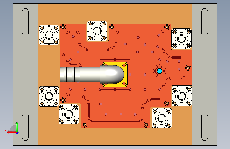Image resolution: width=230 pixels, height=149 pixels.
Task: Click the ribbed hose barb end of the pipe
Action: [x=70, y=74]
